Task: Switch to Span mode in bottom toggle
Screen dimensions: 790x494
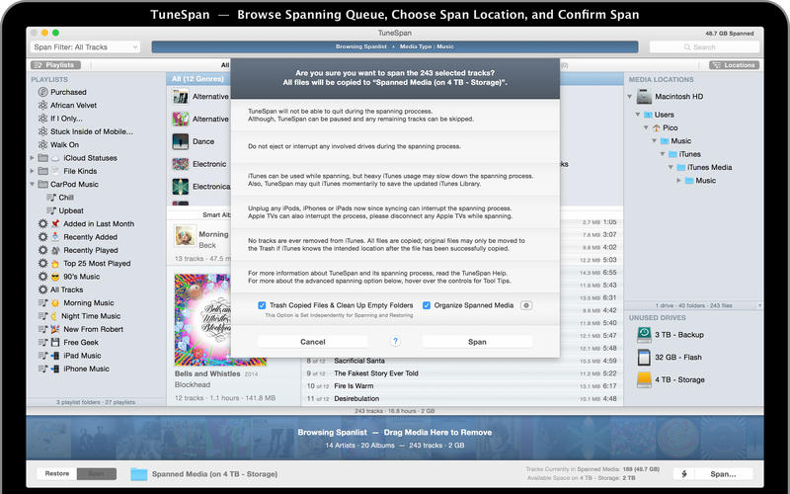Action: tap(96, 474)
